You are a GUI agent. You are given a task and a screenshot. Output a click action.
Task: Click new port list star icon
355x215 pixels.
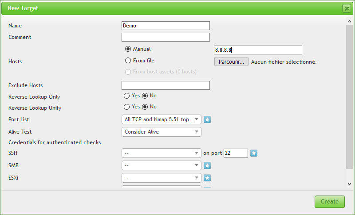click(207, 119)
